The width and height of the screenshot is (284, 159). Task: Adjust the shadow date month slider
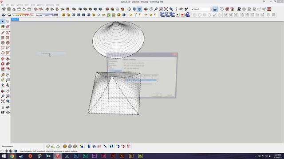[x=23, y=15]
